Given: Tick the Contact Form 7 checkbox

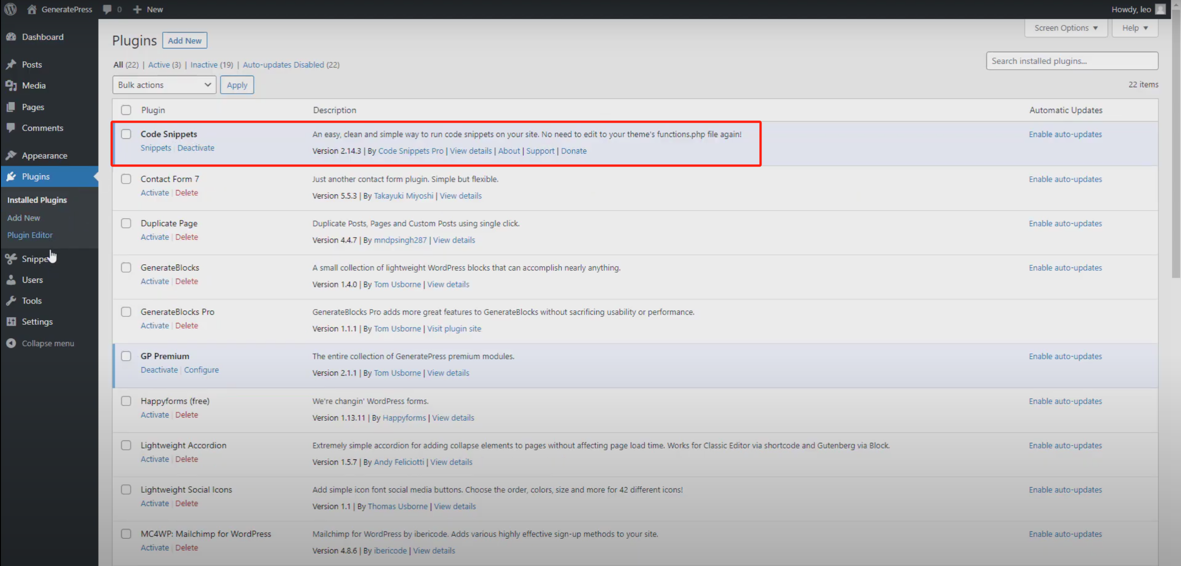Looking at the screenshot, I should pos(126,179).
